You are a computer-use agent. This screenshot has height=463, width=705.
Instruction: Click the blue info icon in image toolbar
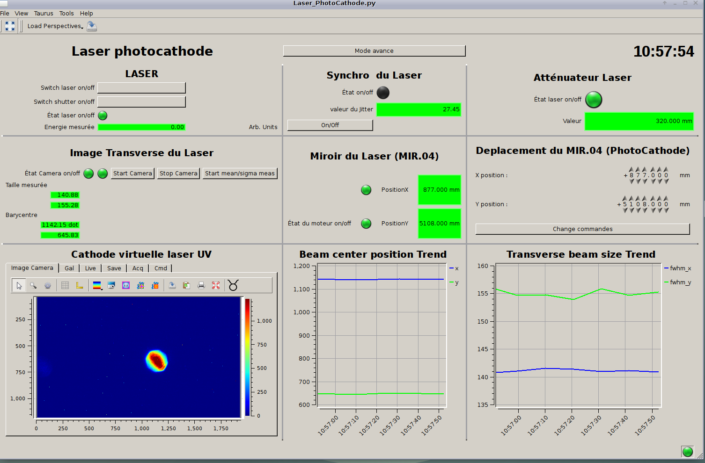pyautogui.click(x=126, y=285)
